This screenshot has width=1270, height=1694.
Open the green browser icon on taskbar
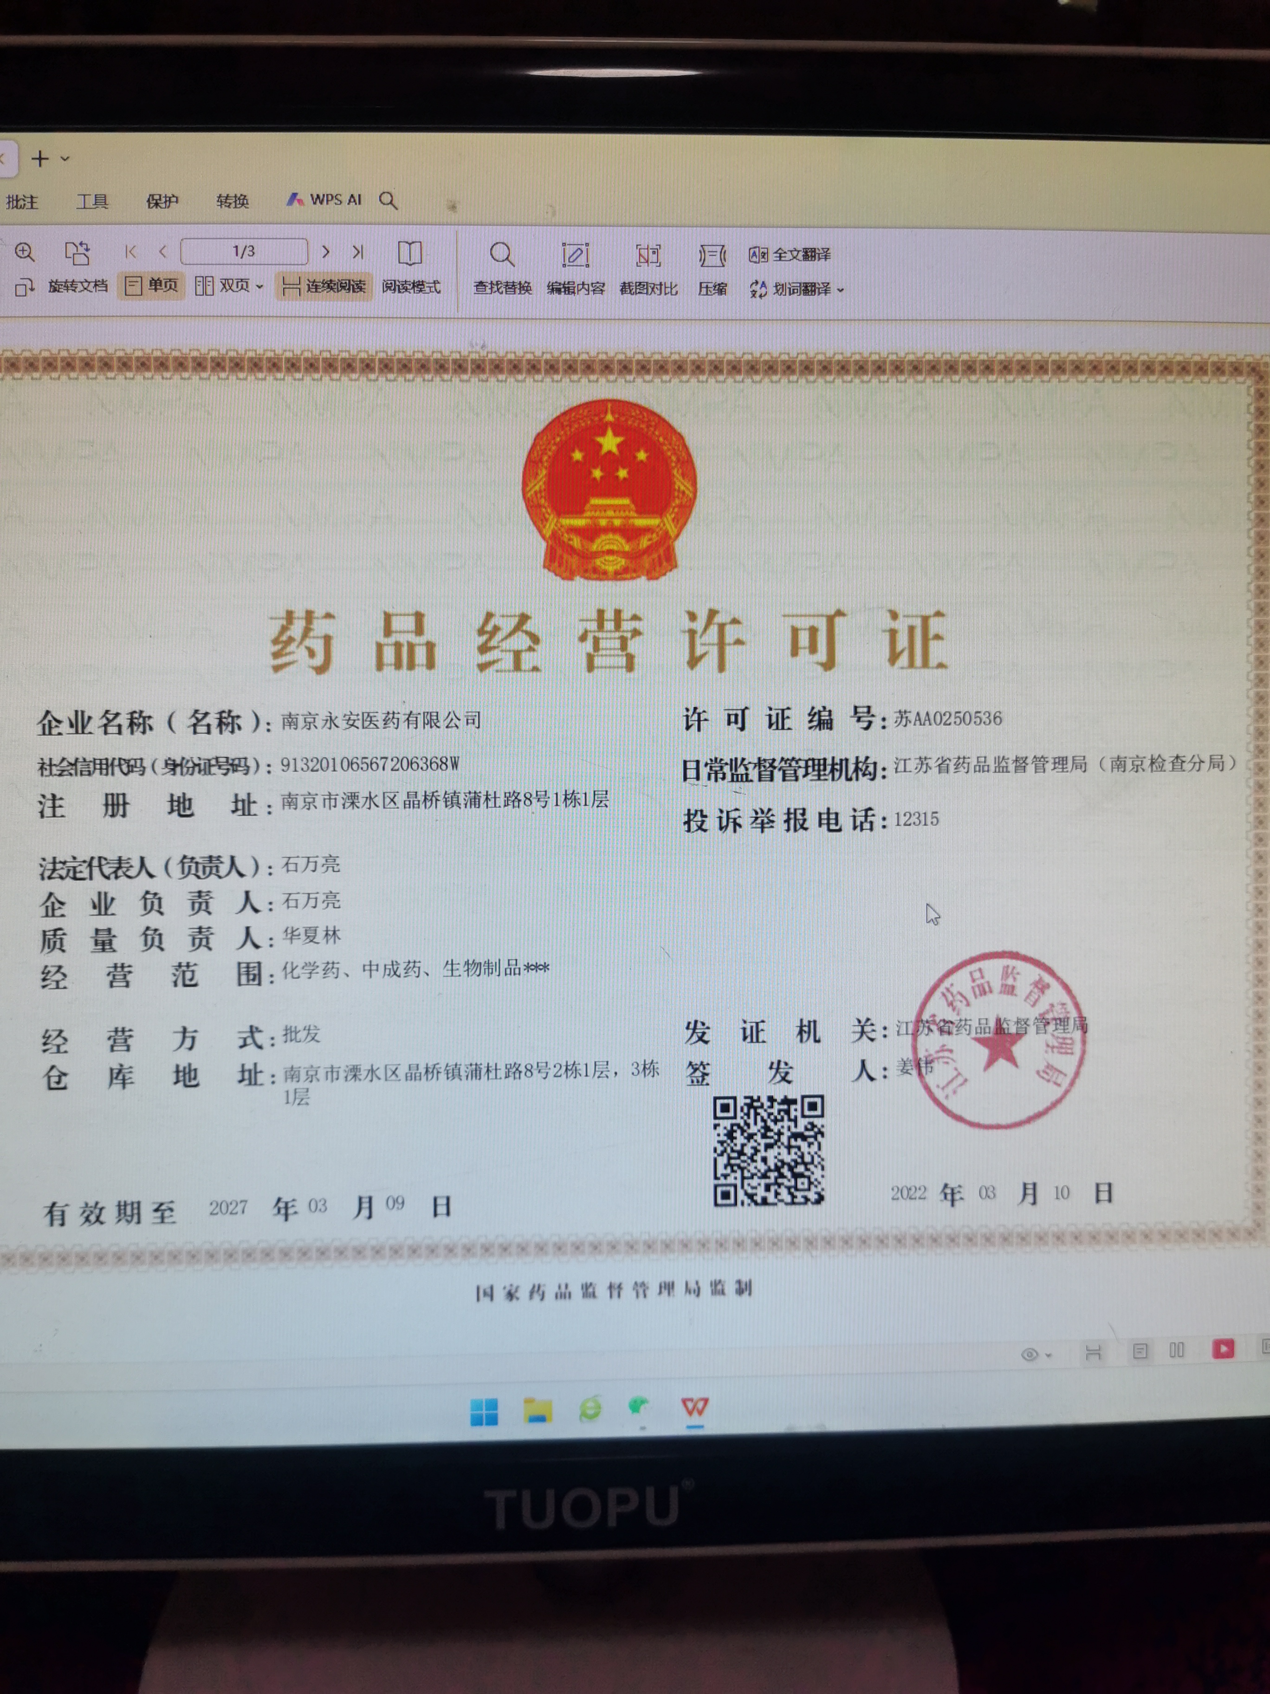(x=590, y=1408)
